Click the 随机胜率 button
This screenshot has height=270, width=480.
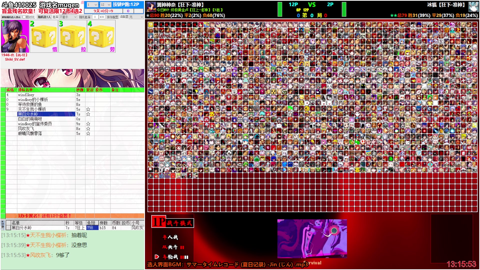85,17
